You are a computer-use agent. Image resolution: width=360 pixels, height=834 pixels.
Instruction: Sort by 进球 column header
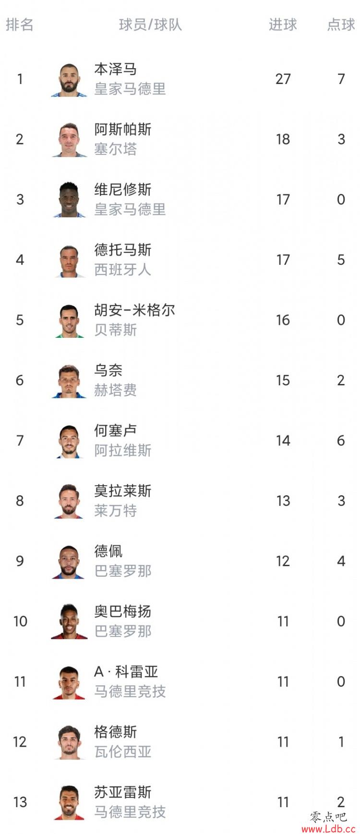pyautogui.click(x=283, y=24)
